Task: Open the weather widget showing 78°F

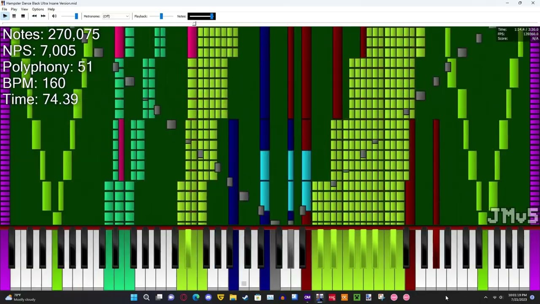Action: [x=20, y=298]
